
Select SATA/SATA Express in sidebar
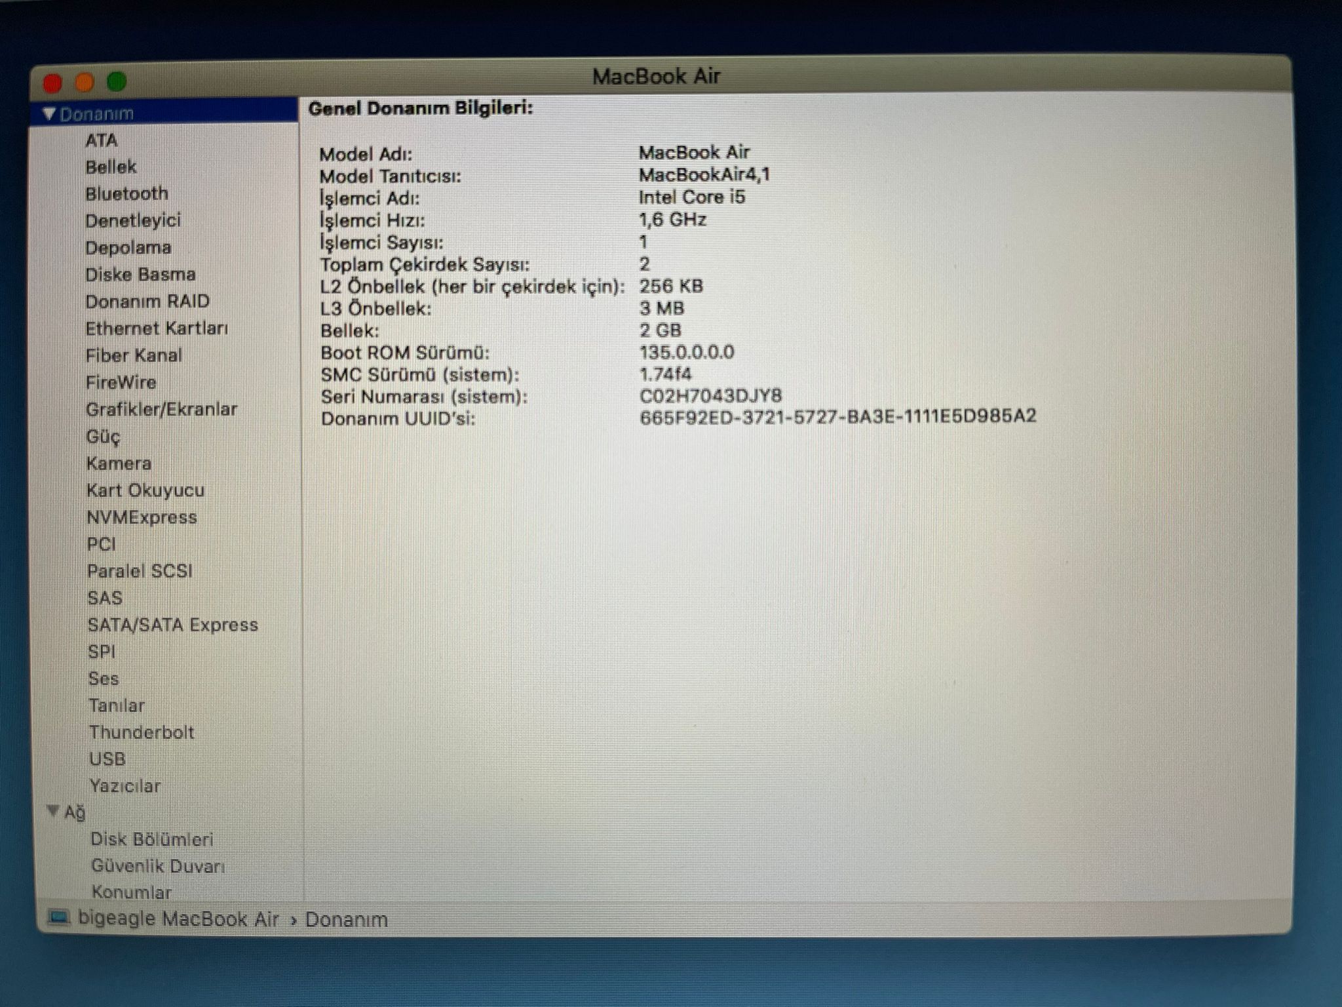pos(172,625)
